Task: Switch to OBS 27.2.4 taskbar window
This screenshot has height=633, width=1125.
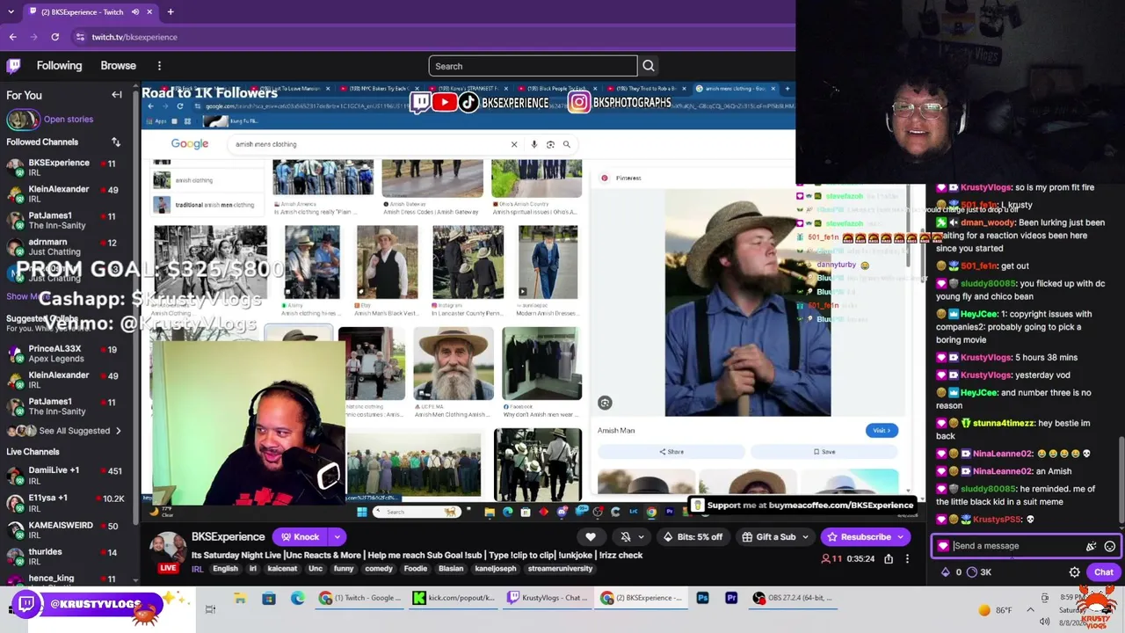Action: (x=795, y=598)
